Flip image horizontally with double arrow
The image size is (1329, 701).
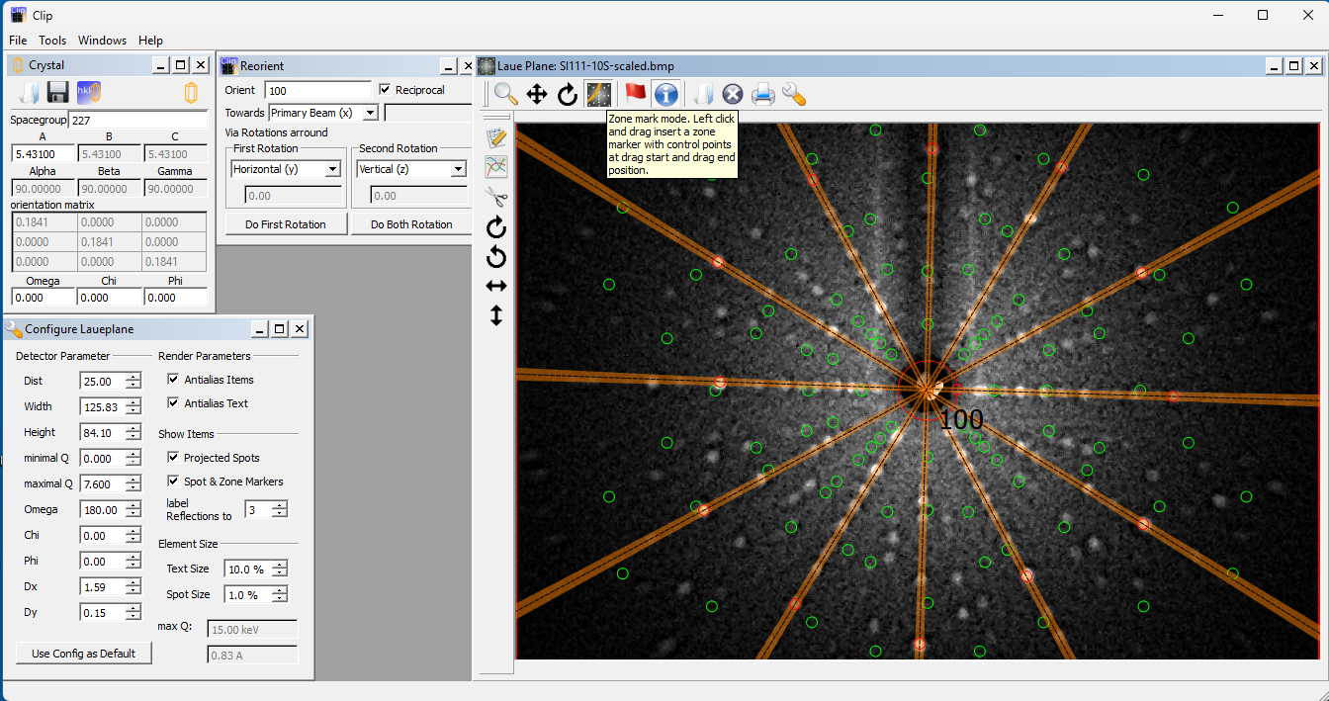coord(496,286)
